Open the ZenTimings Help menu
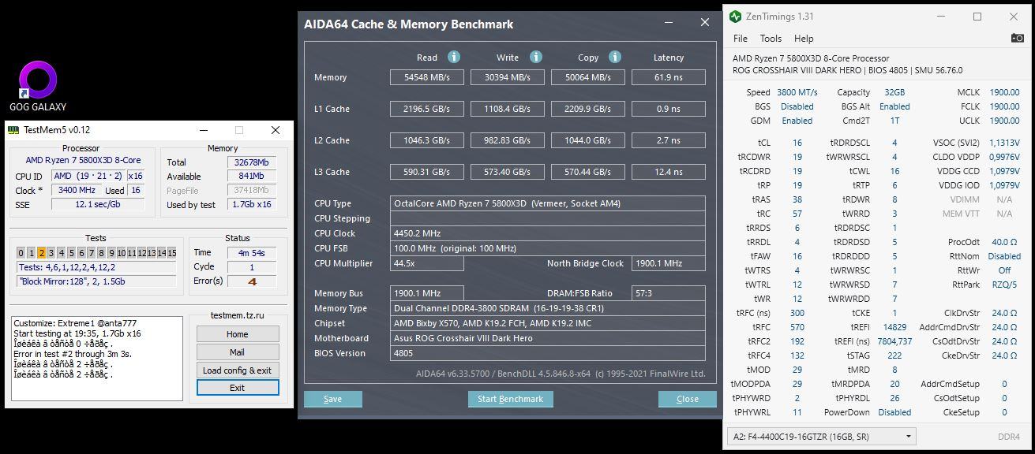 coord(804,38)
